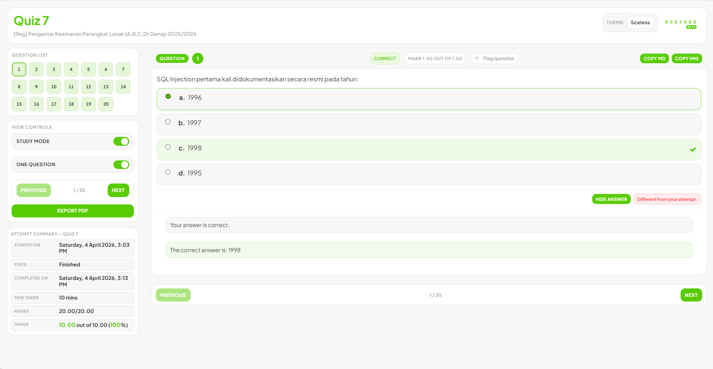This screenshot has height=369, width=713.
Task: Jump to question 3
Action: pyautogui.click(x=54, y=69)
